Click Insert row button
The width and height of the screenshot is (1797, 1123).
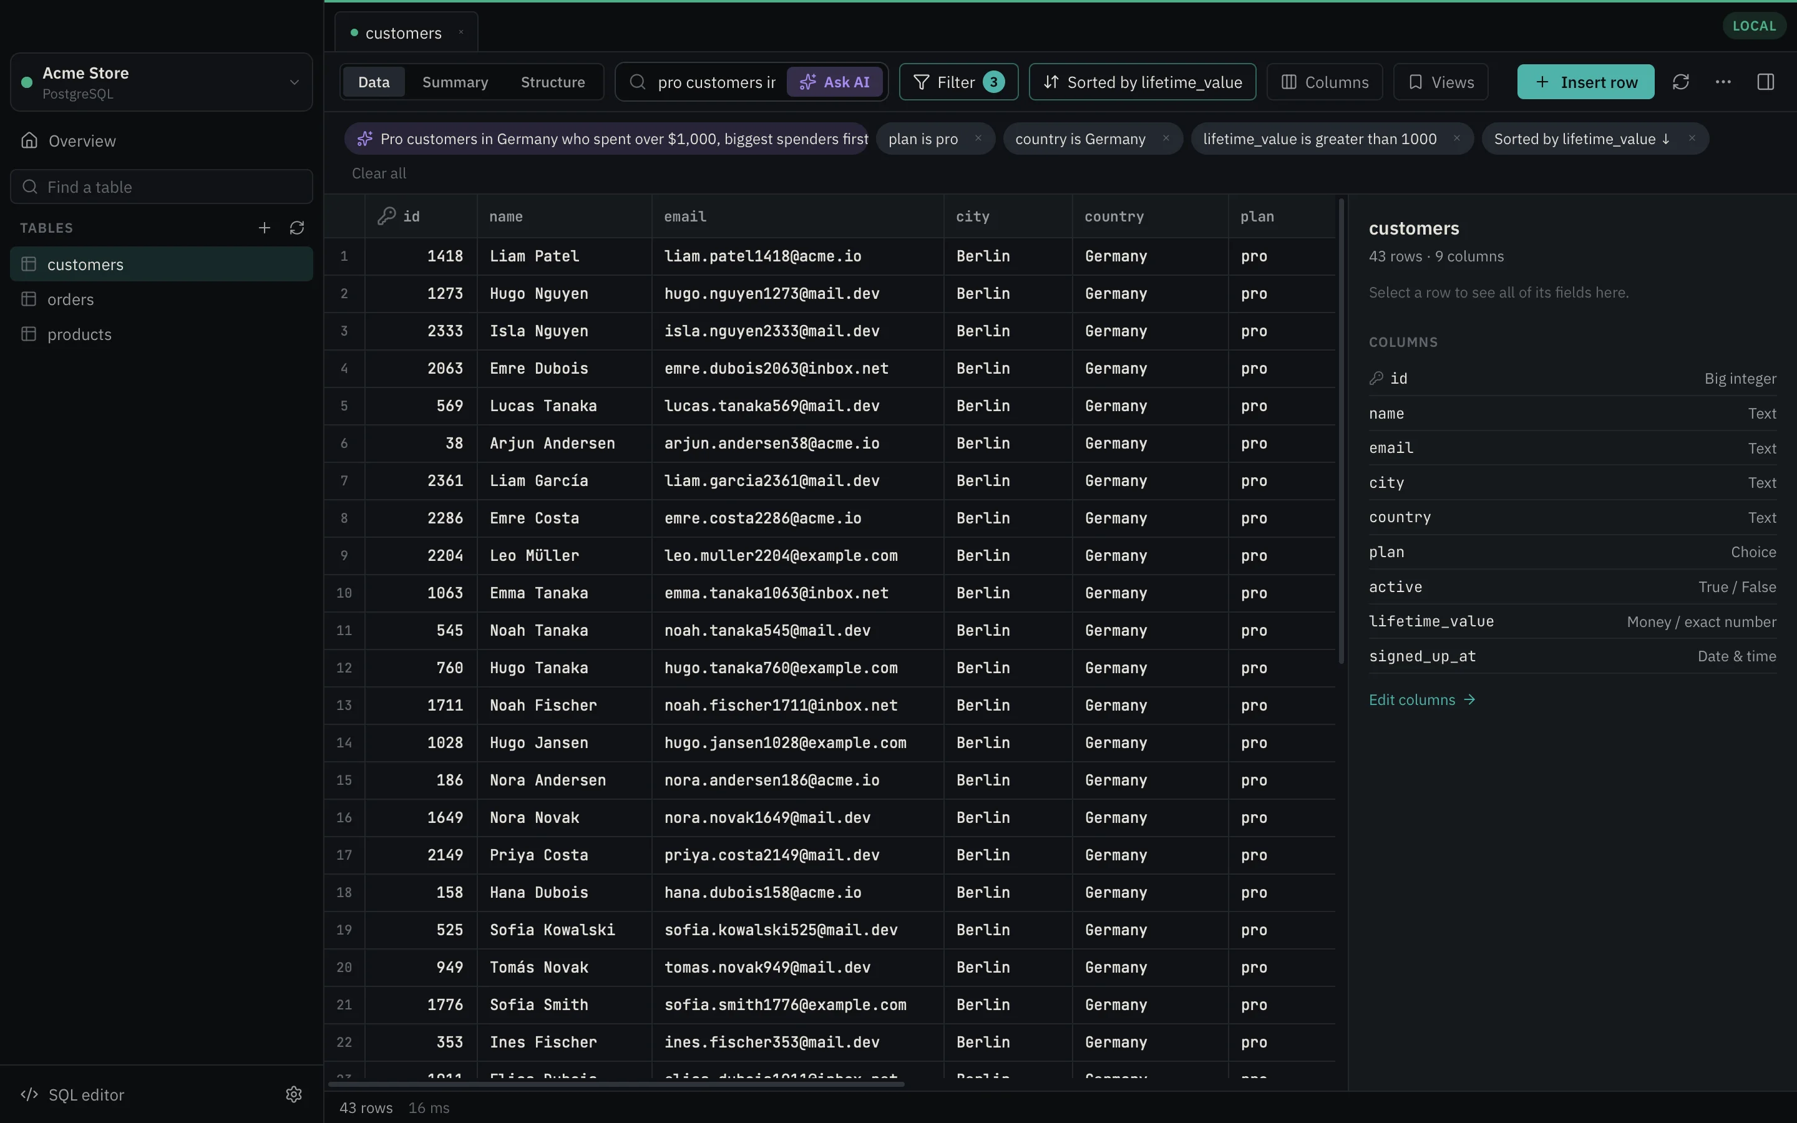(x=1585, y=82)
